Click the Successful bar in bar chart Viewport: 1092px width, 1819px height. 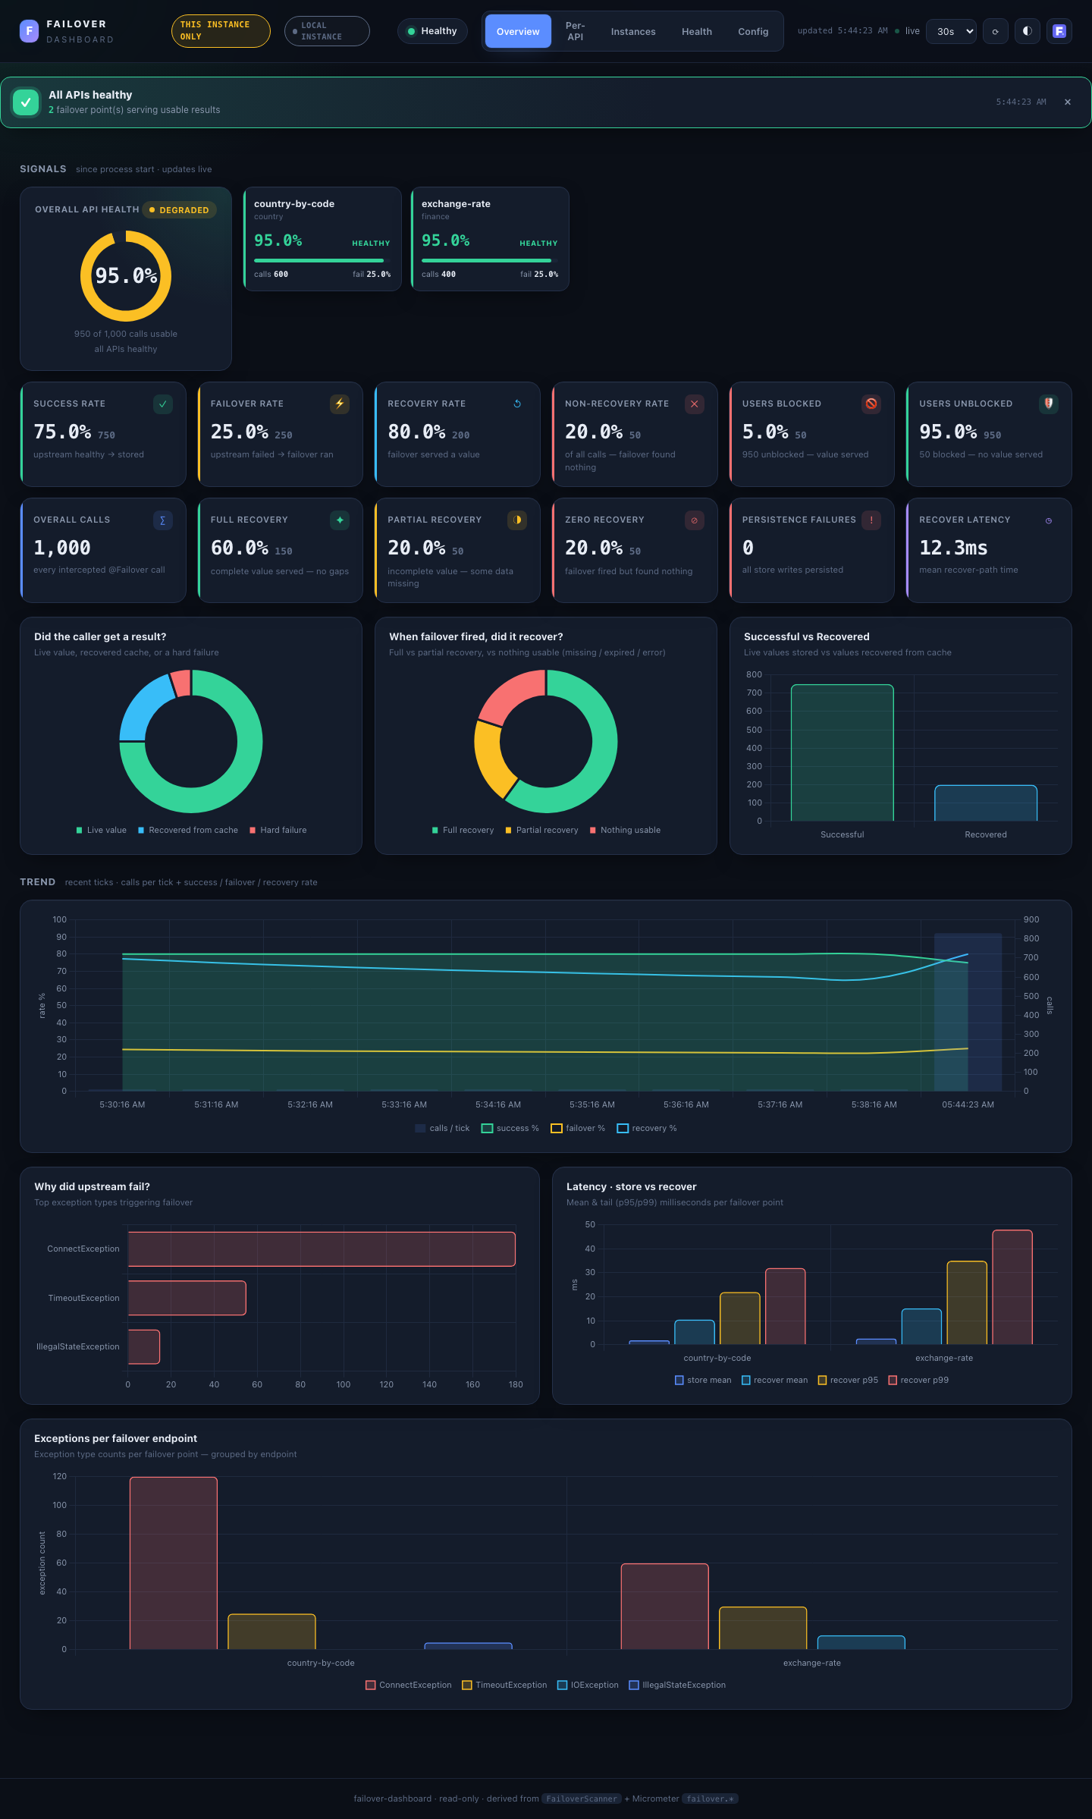click(842, 752)
